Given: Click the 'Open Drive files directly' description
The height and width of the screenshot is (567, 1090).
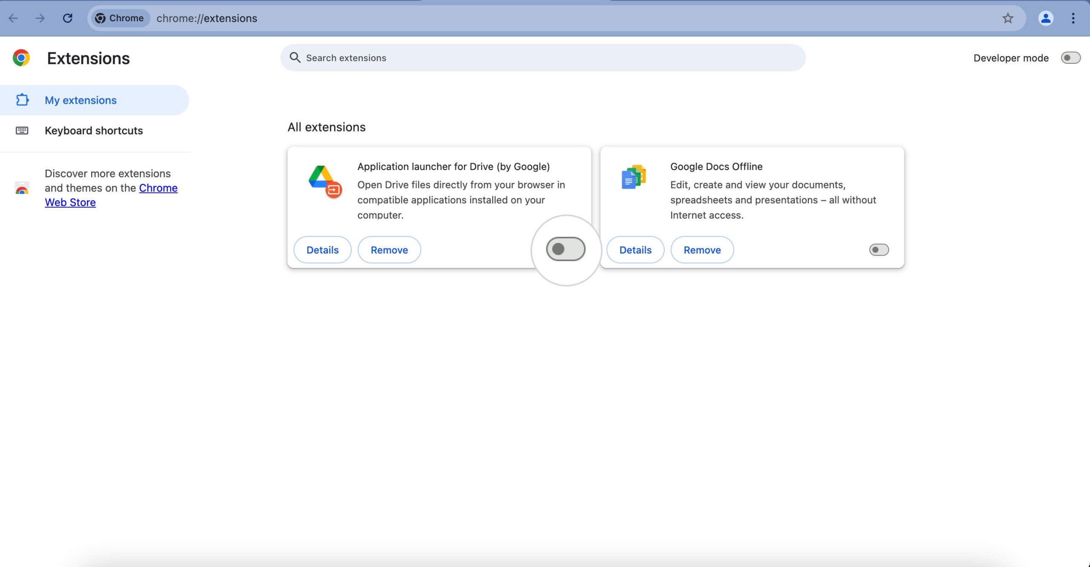Looking at the screenshot, I should tap(461, 200).
